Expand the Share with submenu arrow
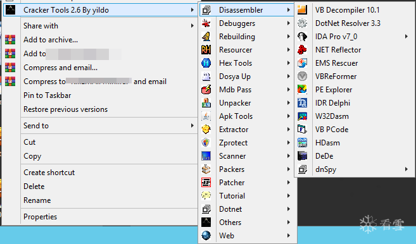The image size is (416, 244). point(192,26)
